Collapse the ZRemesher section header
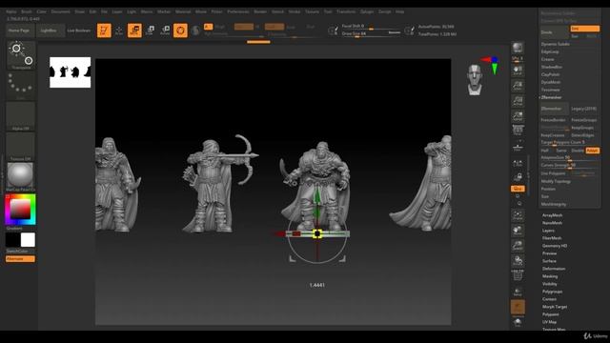Screen dimensions: 610x343 pyautogui.click(x=551, y=97)
